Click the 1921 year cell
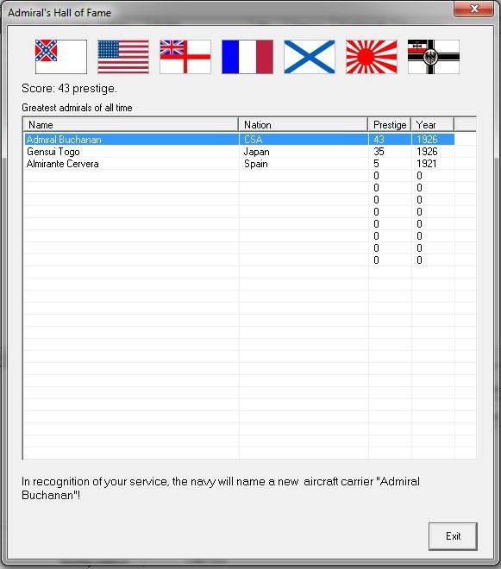This screenshot has width=501, height=569. click(x=427, y=164)
